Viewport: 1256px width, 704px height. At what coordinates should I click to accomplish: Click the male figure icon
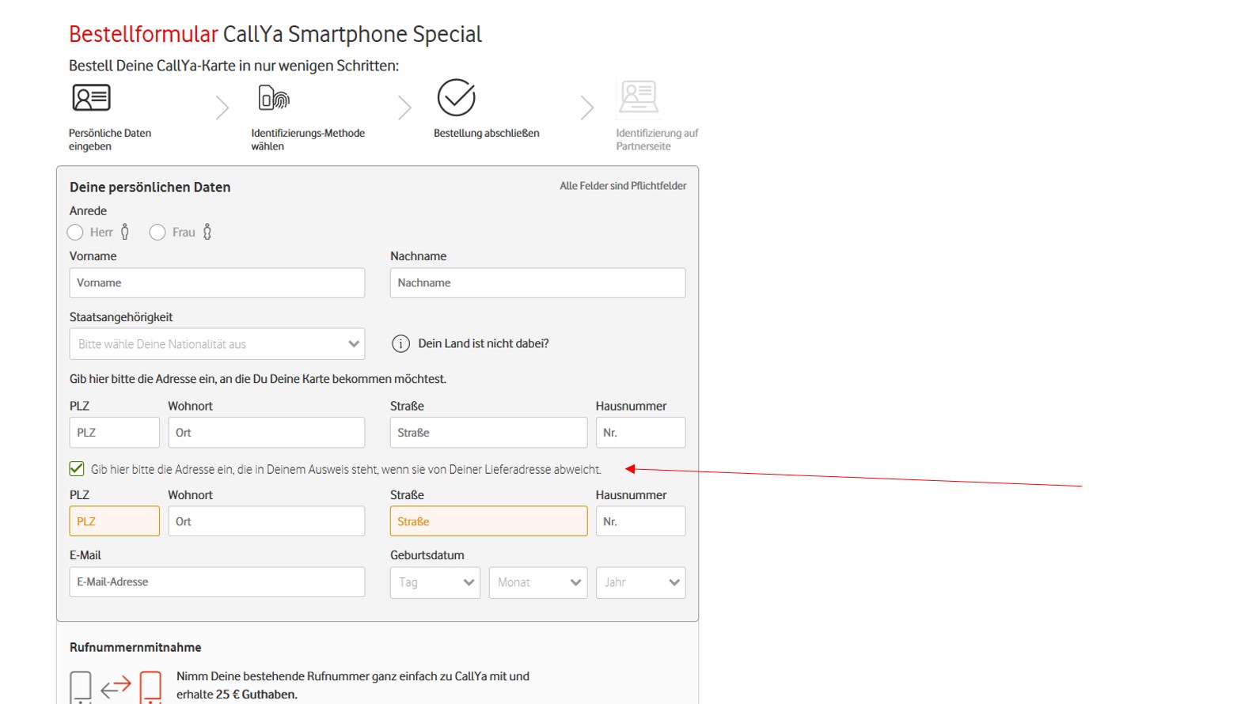click(125, 232)
